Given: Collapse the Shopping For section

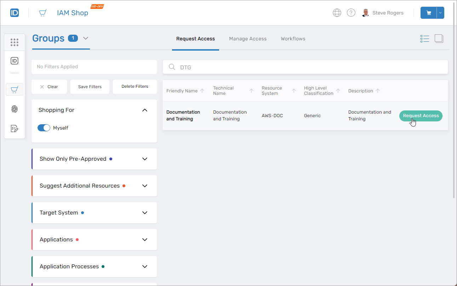Looking at the screenshot, I should tap(144, 110).
